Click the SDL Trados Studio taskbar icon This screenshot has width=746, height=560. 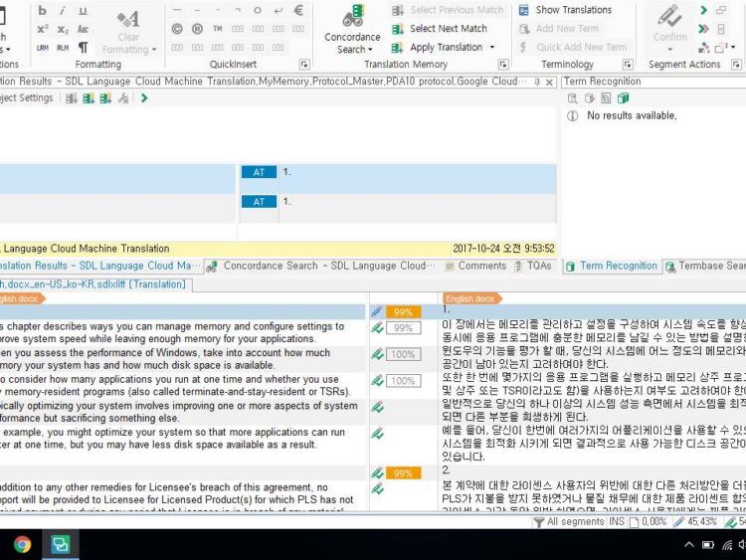60,544
